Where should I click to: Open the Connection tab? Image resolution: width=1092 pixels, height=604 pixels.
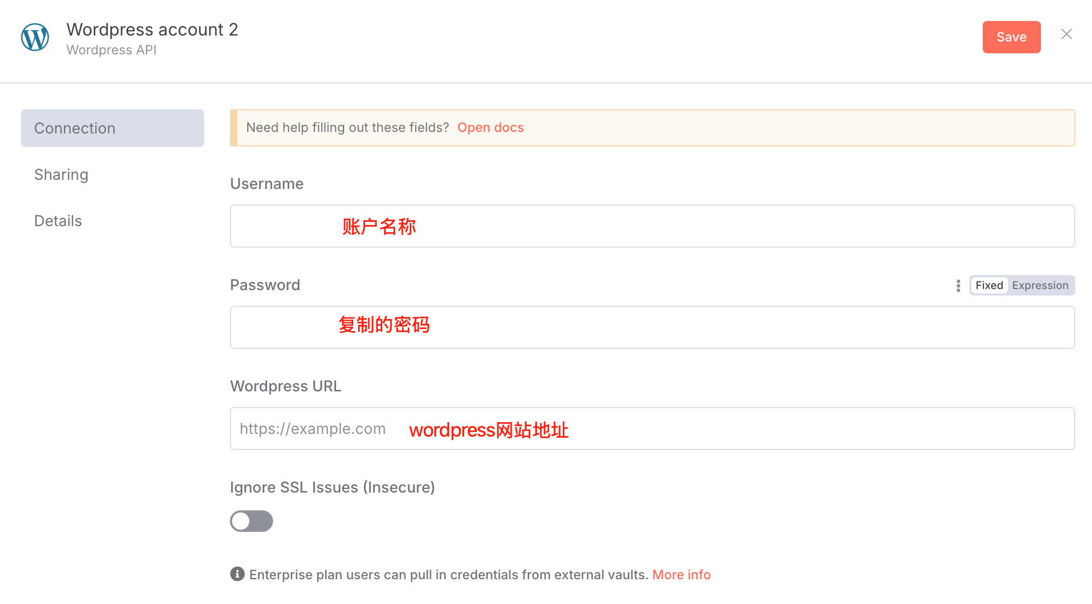tap(113, 128)
